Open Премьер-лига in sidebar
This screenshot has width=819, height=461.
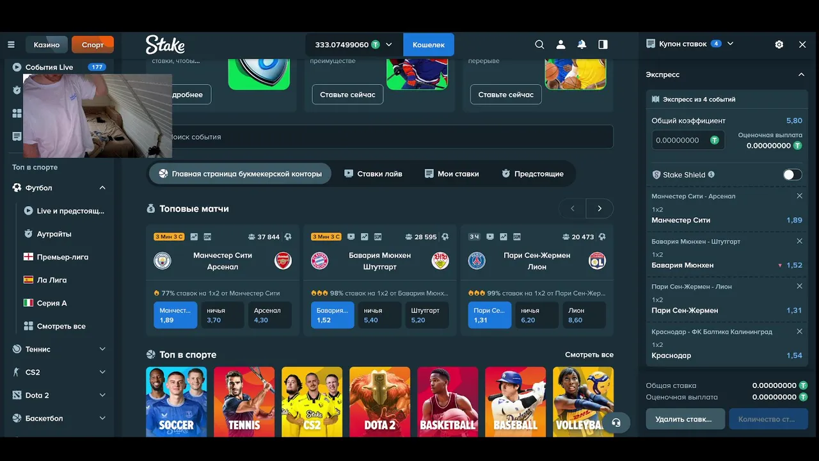point(63,257)
